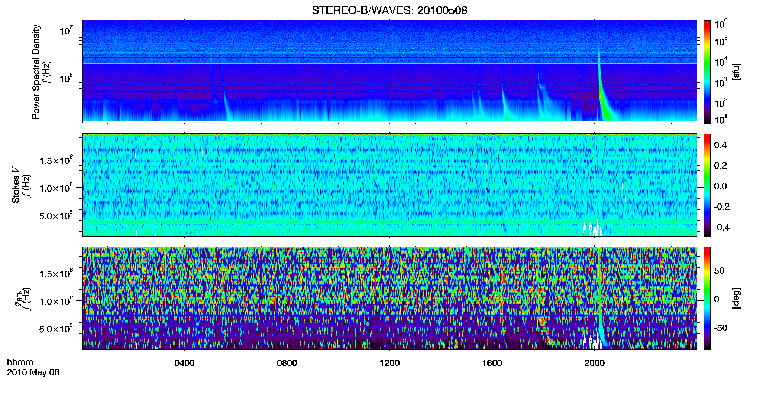Click the 10^7 frequency tick in top panel
Screen dimensions: 779x401
click(67, 30)
